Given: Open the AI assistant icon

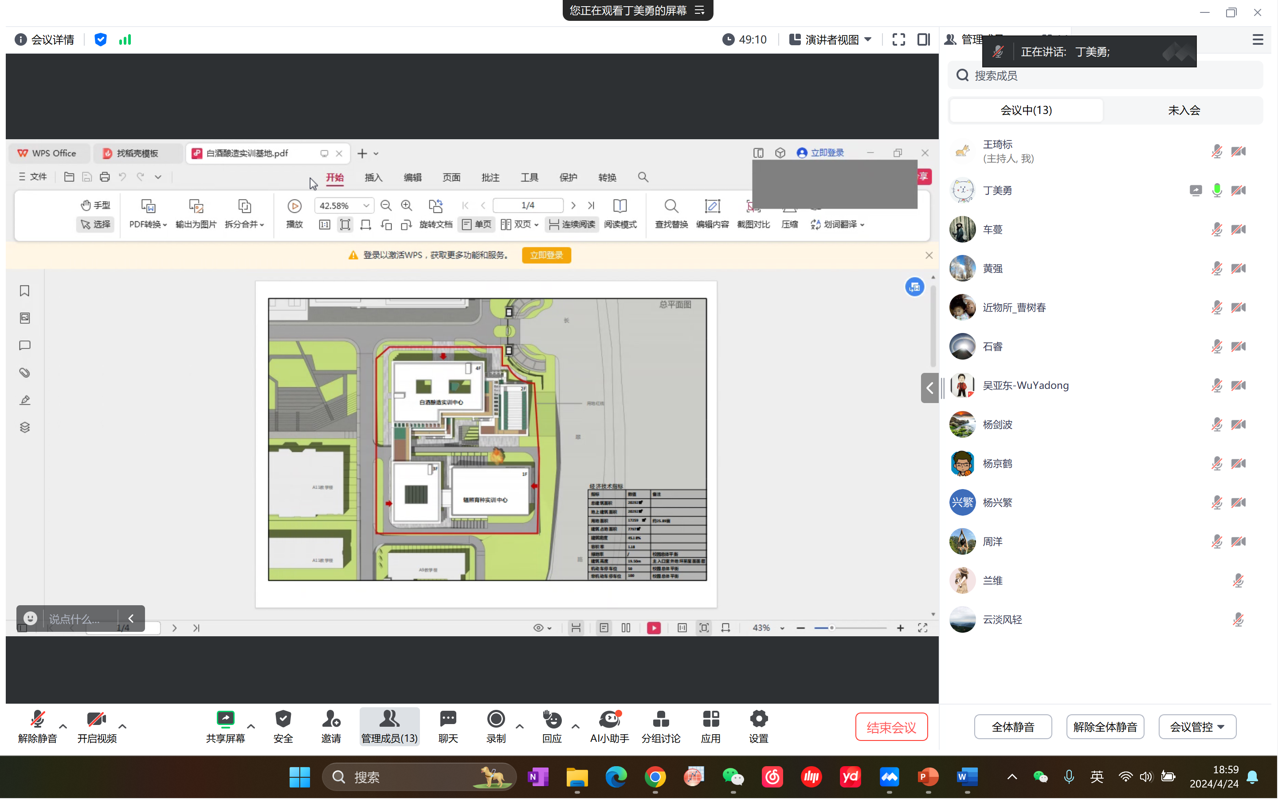Looking at the screenshot, I should click(609, 720).
